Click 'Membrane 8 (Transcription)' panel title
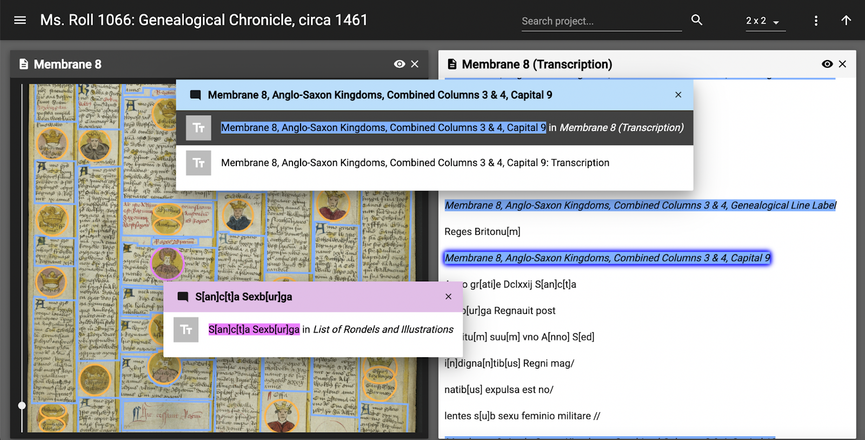Viewport: 865px width, 440px height. (537, 64)
